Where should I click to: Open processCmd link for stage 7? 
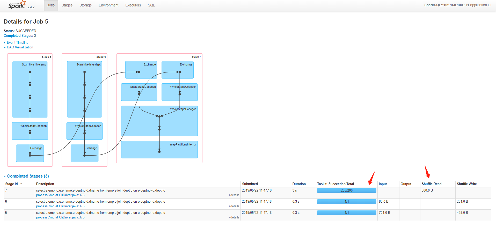(x=60, y=195)
